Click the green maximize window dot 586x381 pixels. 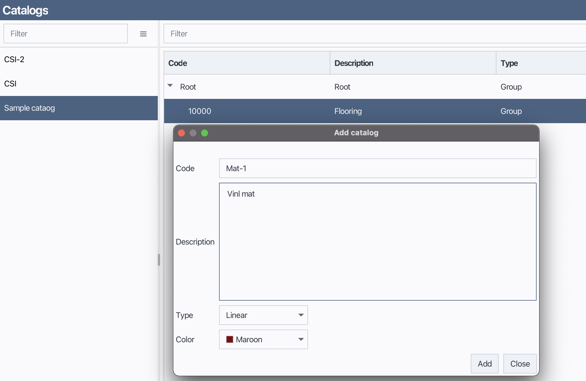pyautogui.click(x=205, y=133)
